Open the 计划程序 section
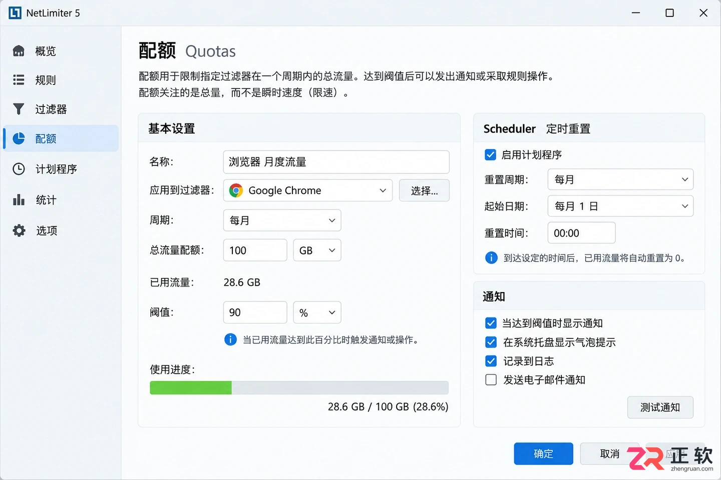The height and width of the screenshot is (480, 721). tap(61, 169)
